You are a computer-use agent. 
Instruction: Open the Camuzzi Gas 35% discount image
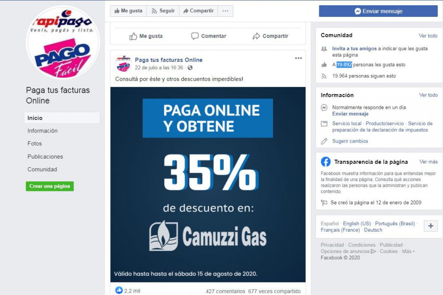point(208,185)
